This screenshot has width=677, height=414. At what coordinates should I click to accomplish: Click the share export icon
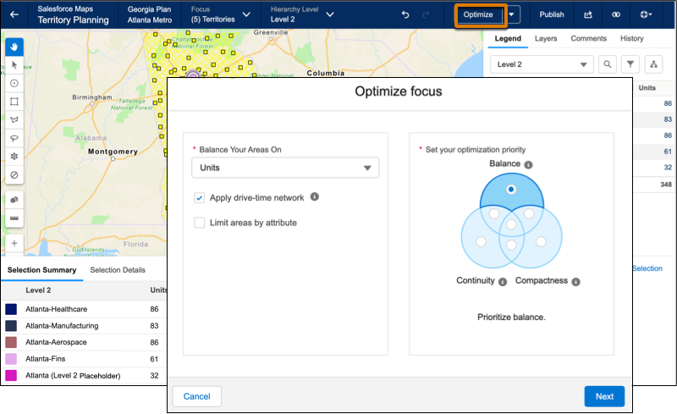(x=588, y=14)
